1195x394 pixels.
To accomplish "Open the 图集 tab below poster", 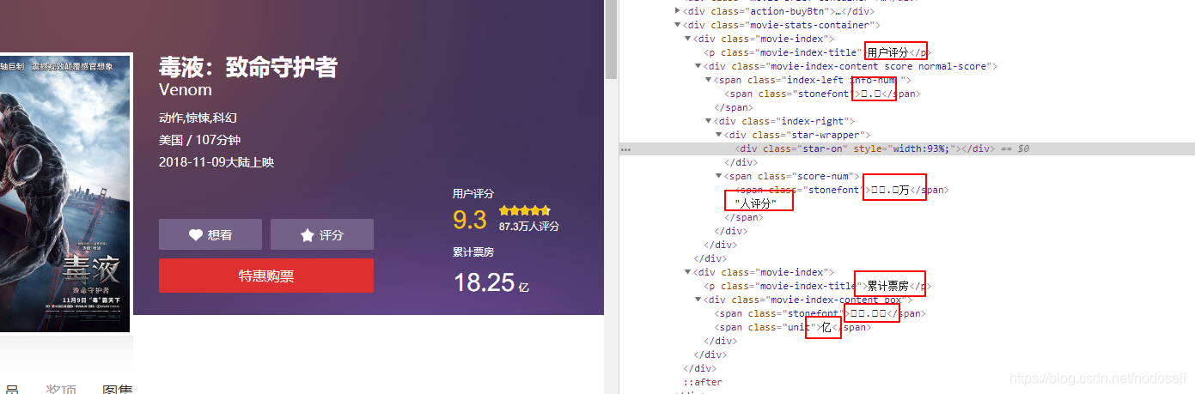I will click(118, 389).
